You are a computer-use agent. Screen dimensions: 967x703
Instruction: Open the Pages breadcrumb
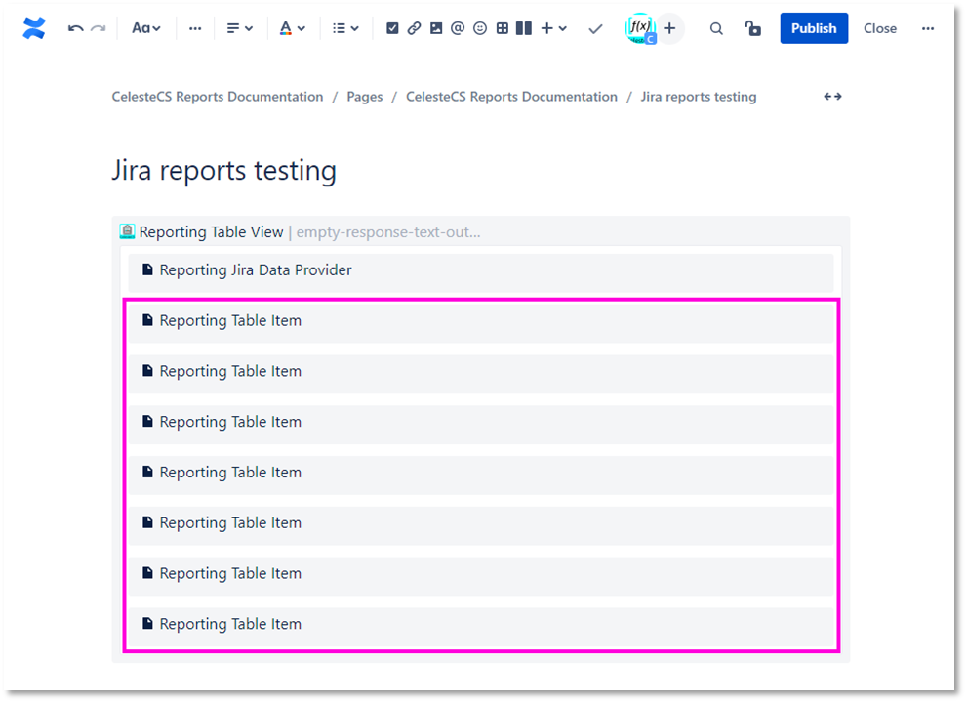[365, 97]
